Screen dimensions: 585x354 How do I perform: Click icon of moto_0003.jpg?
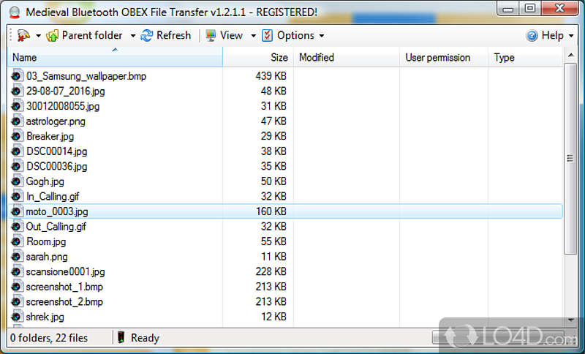[16, 211]
